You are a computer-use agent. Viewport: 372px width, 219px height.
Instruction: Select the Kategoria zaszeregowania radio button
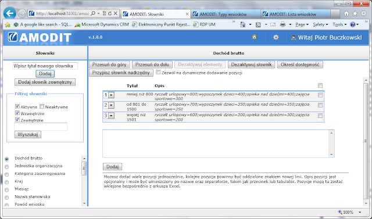coord(6,174)
